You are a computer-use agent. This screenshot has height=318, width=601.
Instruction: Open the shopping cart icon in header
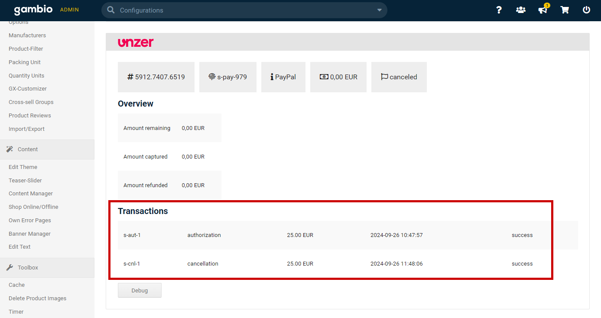[x=565, y=10]
